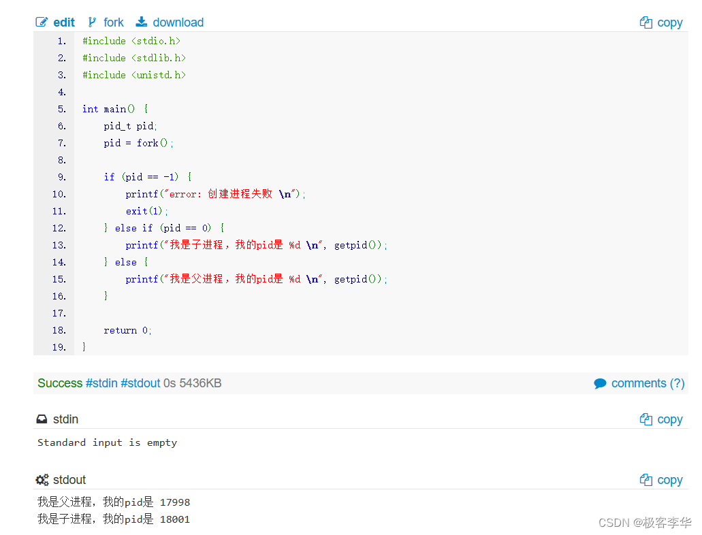Open comments via the speech bubble icon
Image resolution: width=702 pixels, height=535 pixels.
click(x=601, y=383)
